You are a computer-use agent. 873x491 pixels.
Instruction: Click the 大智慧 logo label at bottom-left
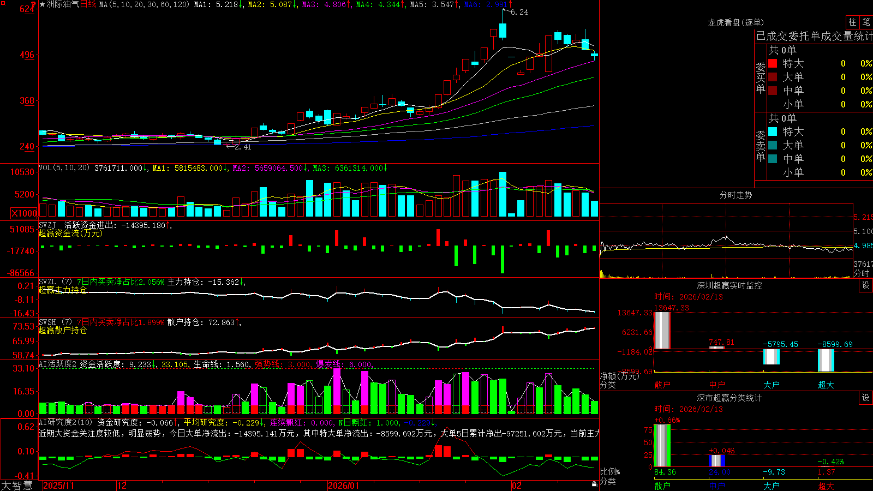click(17, 485)
